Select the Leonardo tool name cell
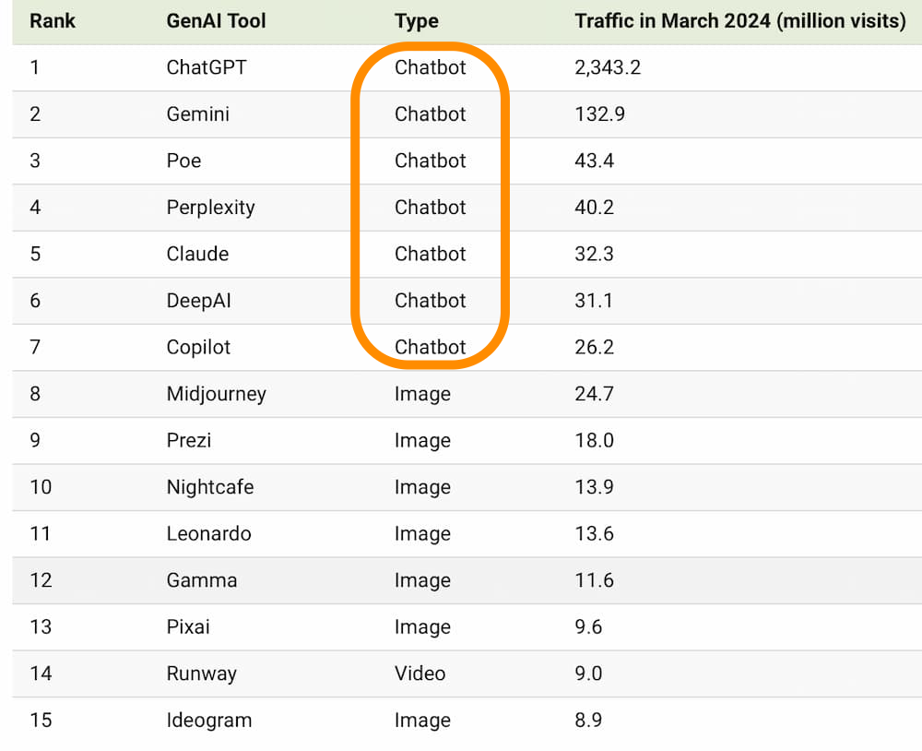Viewport: 922px width, 751px height. tap(209, 534)
